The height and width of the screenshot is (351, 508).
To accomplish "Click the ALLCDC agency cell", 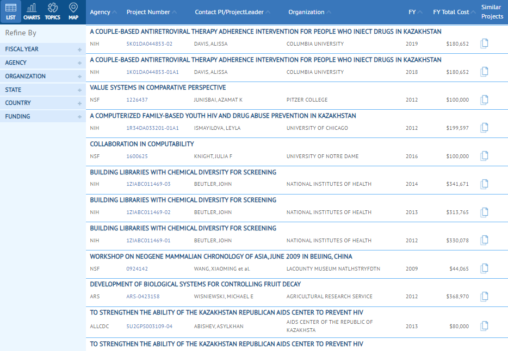I will 100,327.
